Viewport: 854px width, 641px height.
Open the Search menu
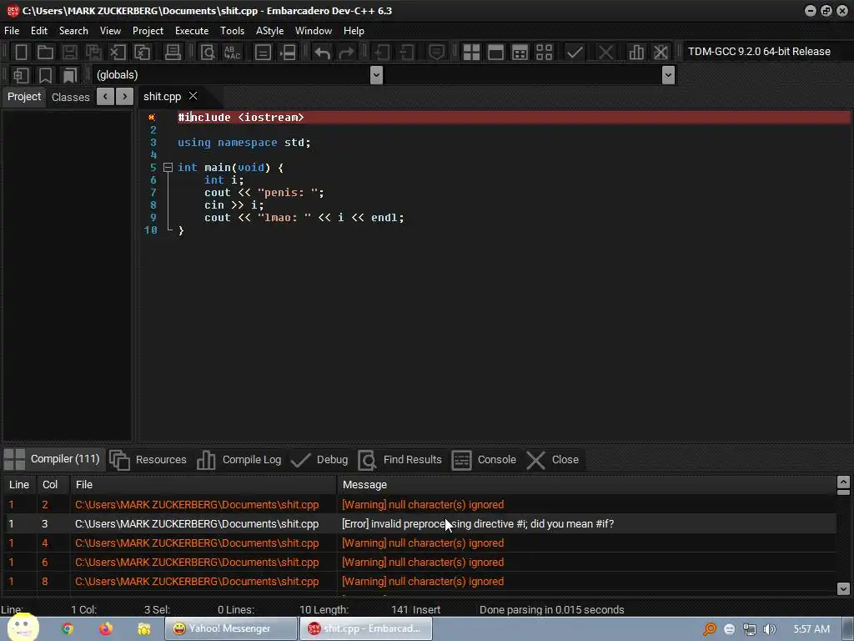click(x=73, y=31)
